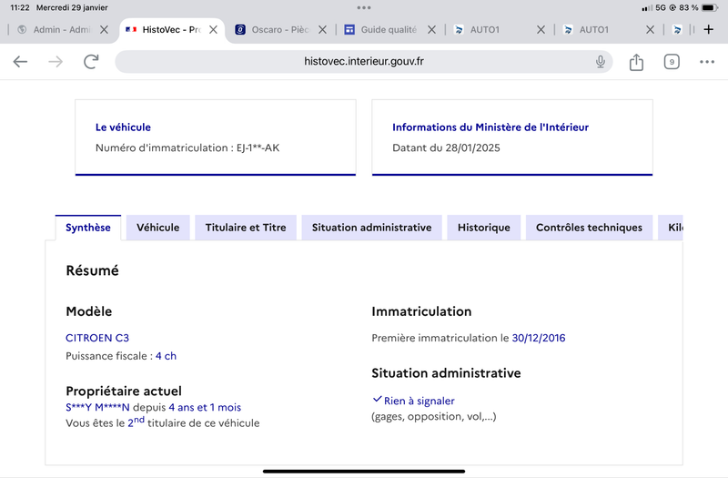
Task: Tap the home indicator bar at bottom
Action: pyautogui.click(x=364, y=471)
